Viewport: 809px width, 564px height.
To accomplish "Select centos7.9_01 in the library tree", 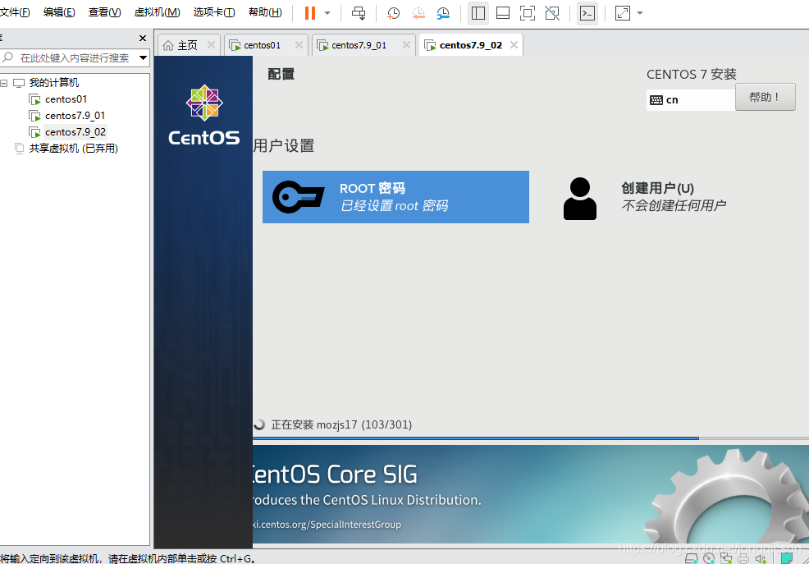I will [x=75, y=116].
